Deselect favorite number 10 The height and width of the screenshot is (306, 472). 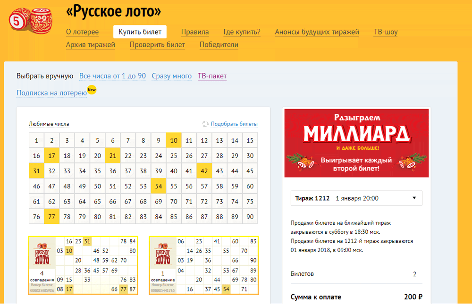174,140
